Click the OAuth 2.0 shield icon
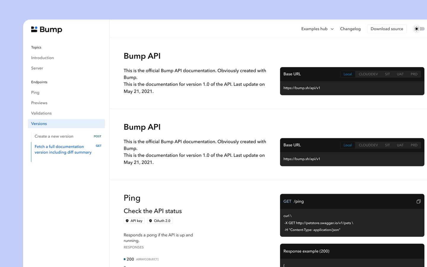This screenshot has height=267, width=427. pos(151,221)
